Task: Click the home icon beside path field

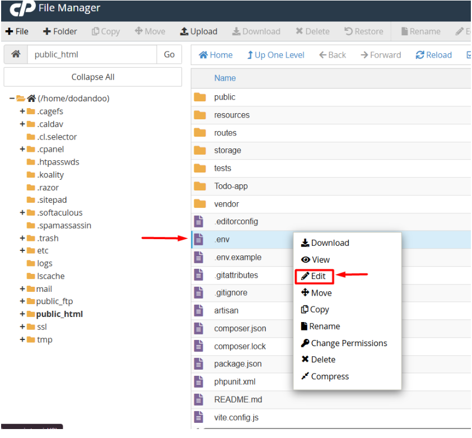Action: pos(16,54)
